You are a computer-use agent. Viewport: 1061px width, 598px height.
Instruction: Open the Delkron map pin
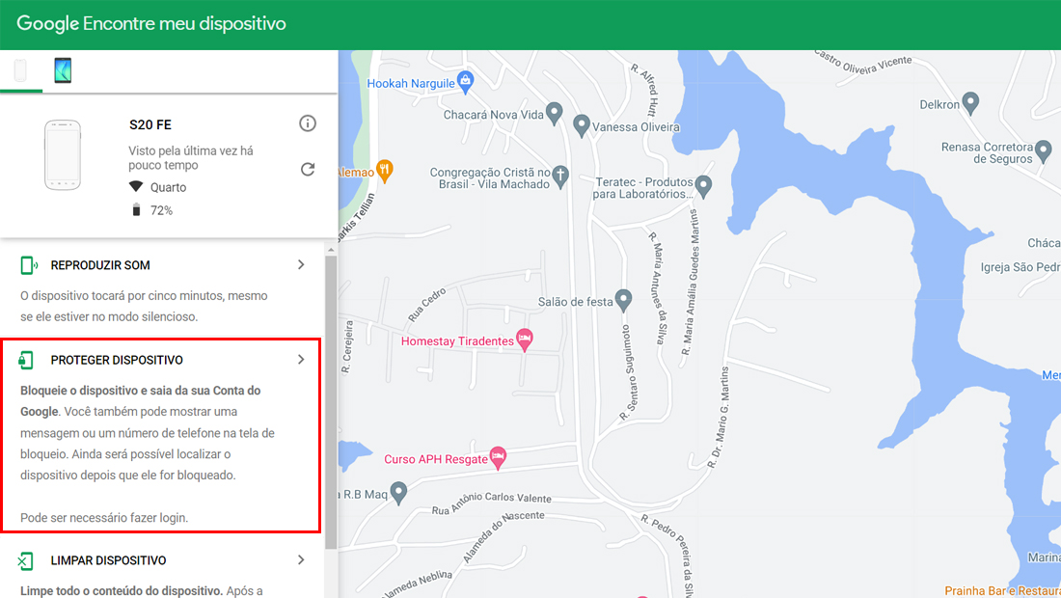(970, 102)
